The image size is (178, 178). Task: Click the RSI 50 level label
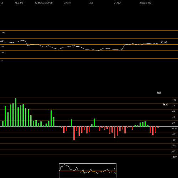[2, 47]
